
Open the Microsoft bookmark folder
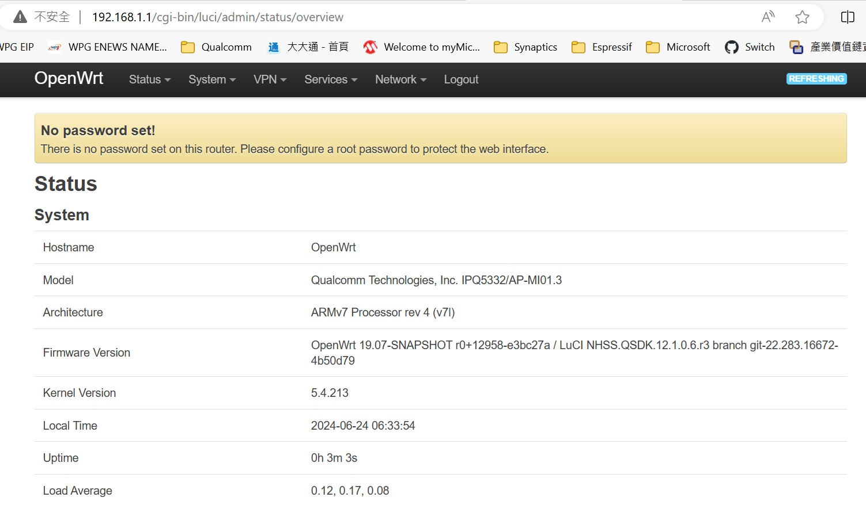point(678,47)
